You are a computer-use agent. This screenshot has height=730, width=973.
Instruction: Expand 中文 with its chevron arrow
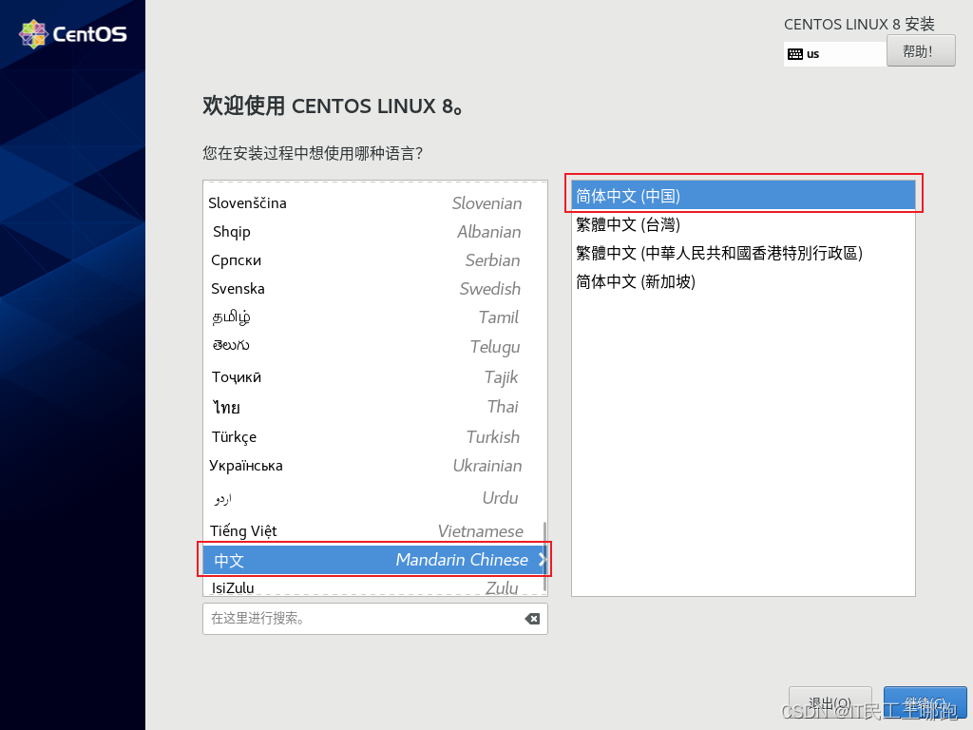[x=542, y=560]
